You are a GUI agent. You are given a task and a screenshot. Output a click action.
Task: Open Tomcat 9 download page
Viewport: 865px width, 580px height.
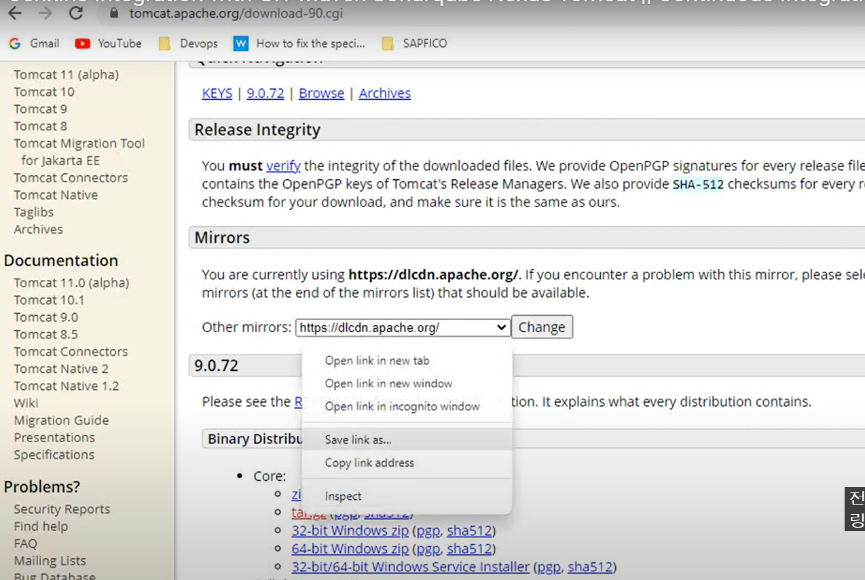point(40,109)
